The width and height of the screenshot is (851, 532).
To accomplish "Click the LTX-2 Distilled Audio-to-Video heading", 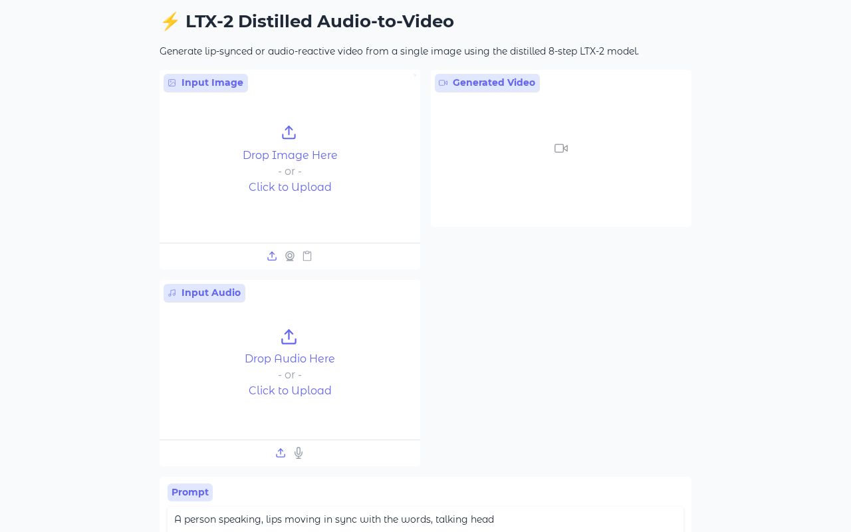I will [306, 21].
